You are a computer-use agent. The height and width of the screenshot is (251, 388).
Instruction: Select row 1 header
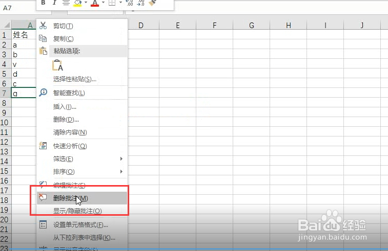5,35
